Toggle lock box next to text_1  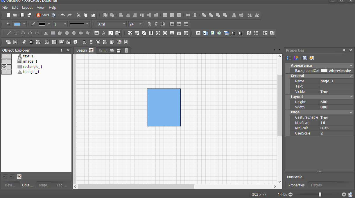coord(9,56)
